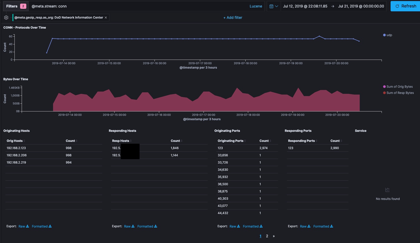This screenshot has height=243, width=420.
Task: Click Responding Ports count 2,990
Action: (335, 148)
